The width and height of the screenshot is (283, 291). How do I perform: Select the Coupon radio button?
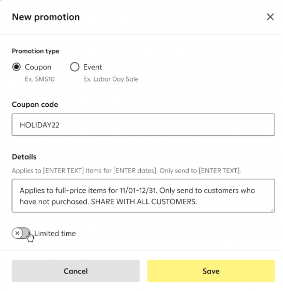(x=17, y=67)
